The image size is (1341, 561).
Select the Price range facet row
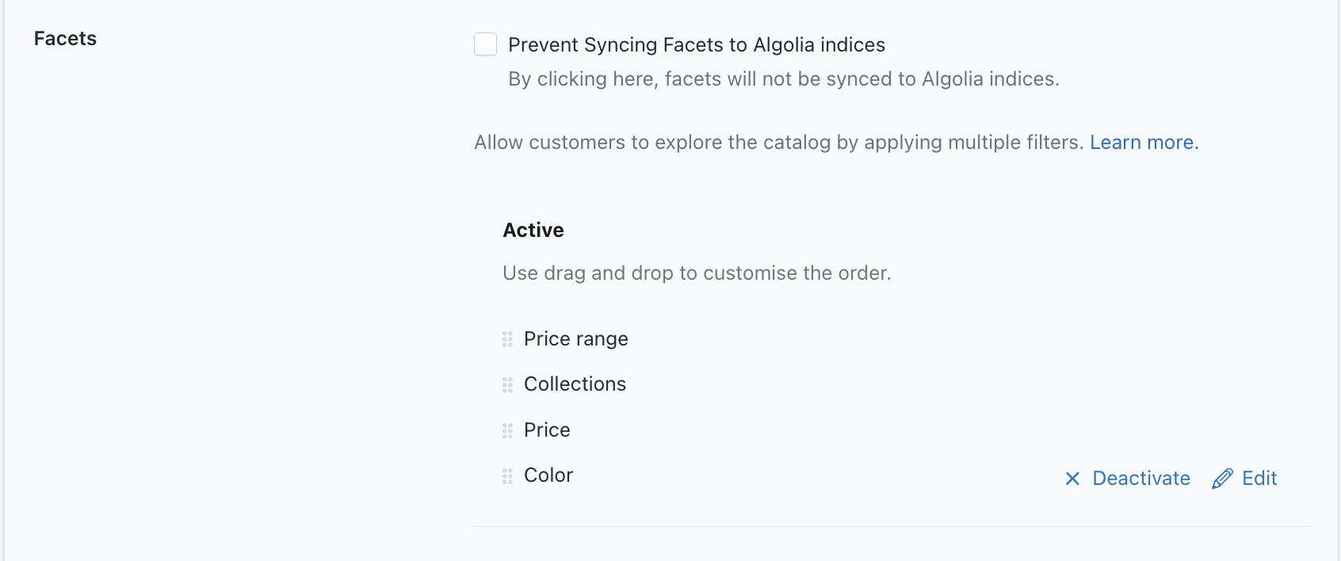pyautogui.click(x=891, y=339)
